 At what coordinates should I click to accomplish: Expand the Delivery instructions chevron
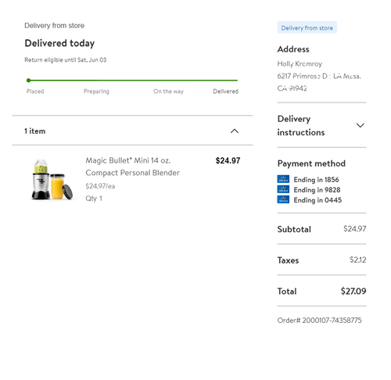(x=360, y=125)
